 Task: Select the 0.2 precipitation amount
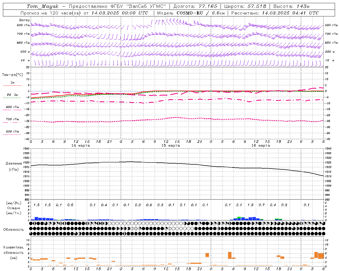[x=138, y=205]
